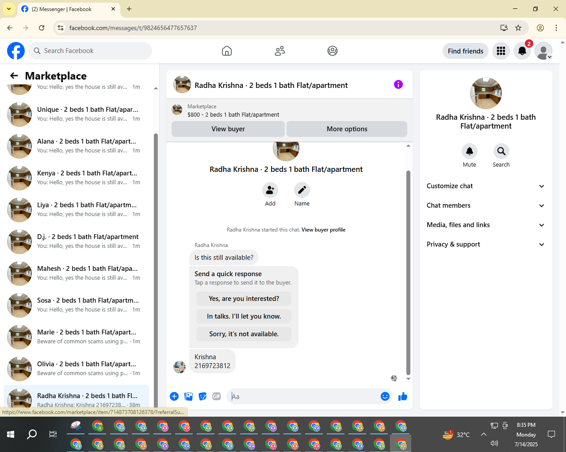Select the Messenger | Facebook browser tab
Screen dimensions: 566x452
click(x=69, y=9)
